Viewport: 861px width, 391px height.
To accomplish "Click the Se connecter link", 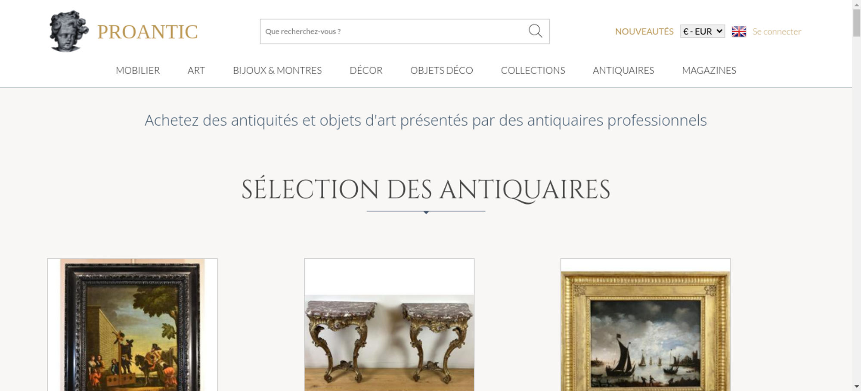I will 777,31.
